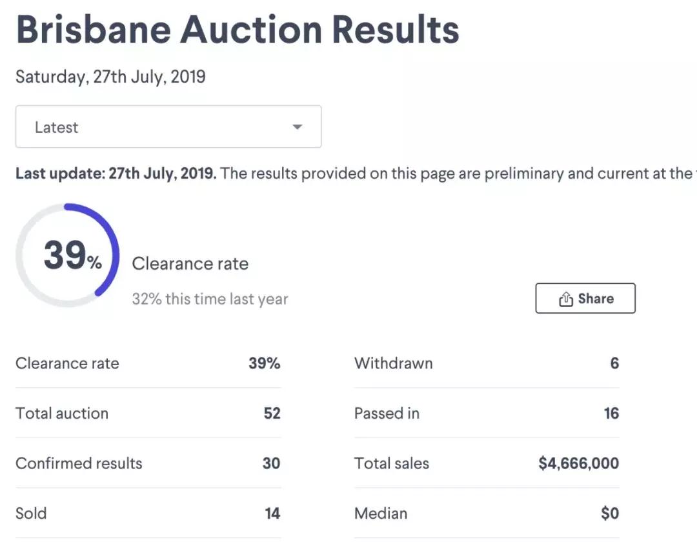This screenshot has height=542, width=697.
Task: Select the Median row label
Action: click(381, 514)
